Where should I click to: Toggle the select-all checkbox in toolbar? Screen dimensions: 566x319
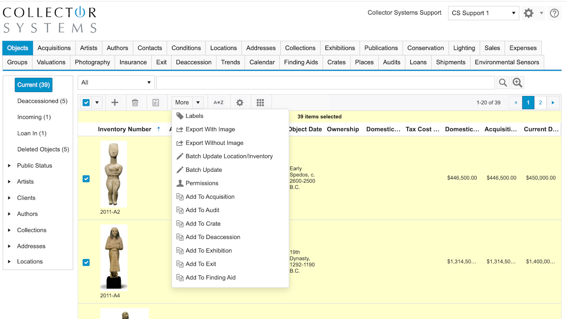pos(86,103)
